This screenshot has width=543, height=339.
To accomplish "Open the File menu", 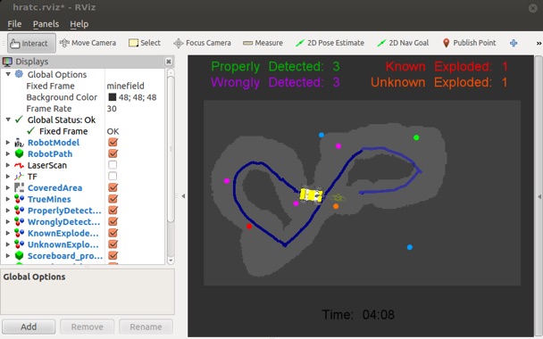I will (14, 24).
